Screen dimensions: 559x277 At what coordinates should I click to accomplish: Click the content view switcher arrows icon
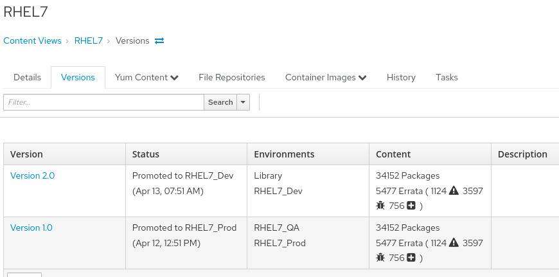click(159, 40)
